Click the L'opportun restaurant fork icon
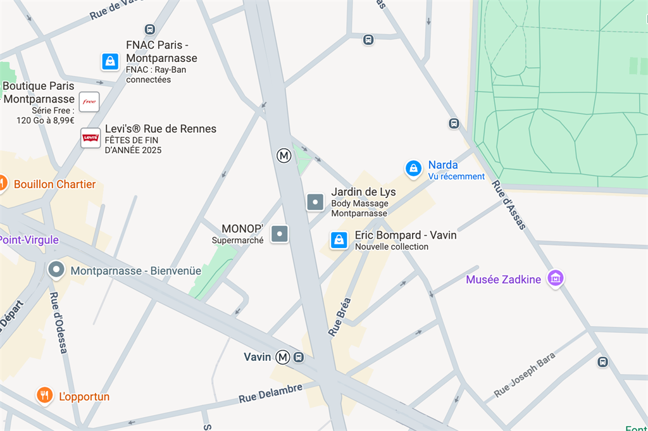 [45, 396]
